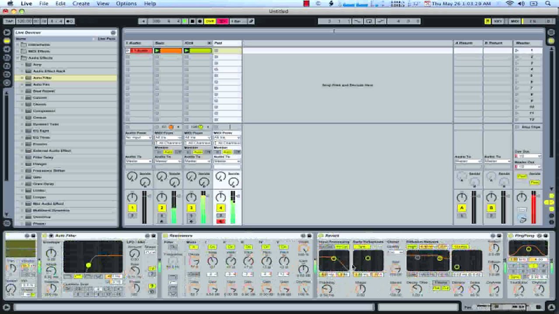The image size is (559, 314).
Task: Select the Bass track header
Action: coord(168,43)
